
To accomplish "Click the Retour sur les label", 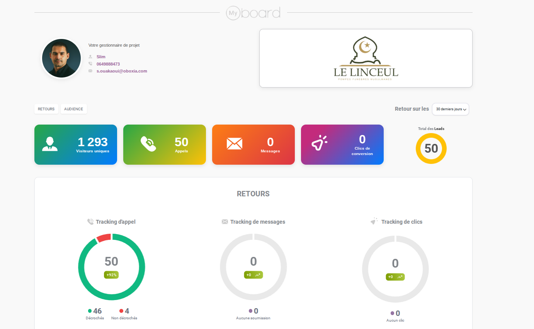I will tap(412, 109).
